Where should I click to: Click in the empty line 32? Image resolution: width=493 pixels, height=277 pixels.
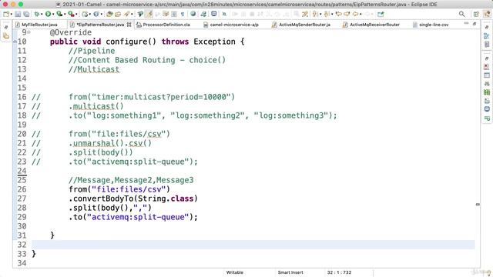(x=253, y=245)
